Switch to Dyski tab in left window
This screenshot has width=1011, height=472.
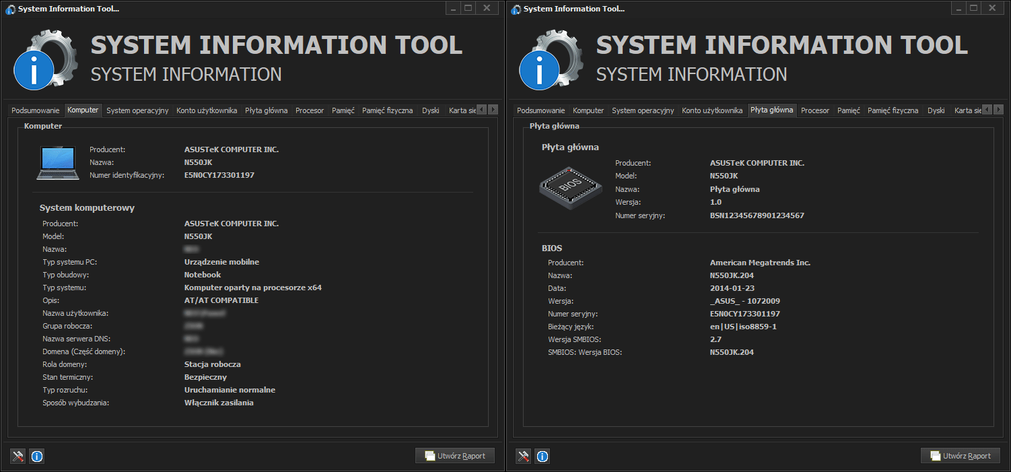[431, 110]
